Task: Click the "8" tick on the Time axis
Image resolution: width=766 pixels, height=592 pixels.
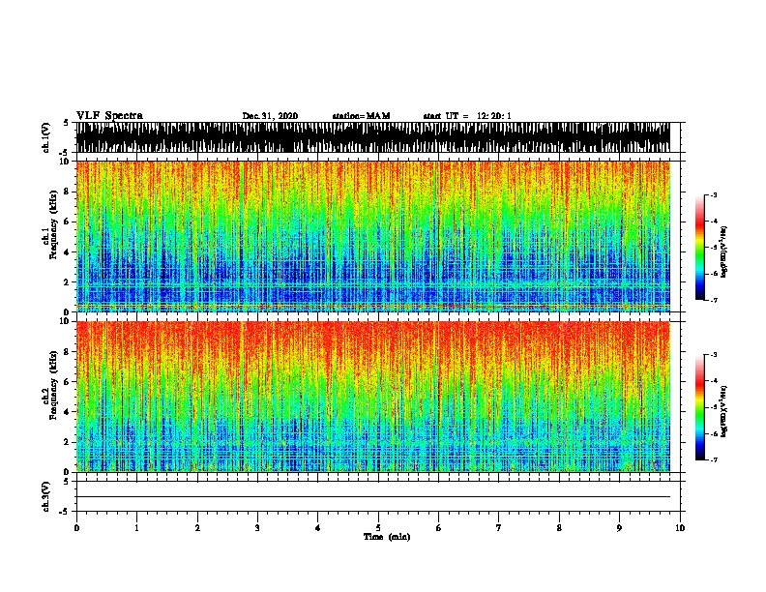Action: click(559, 528)
